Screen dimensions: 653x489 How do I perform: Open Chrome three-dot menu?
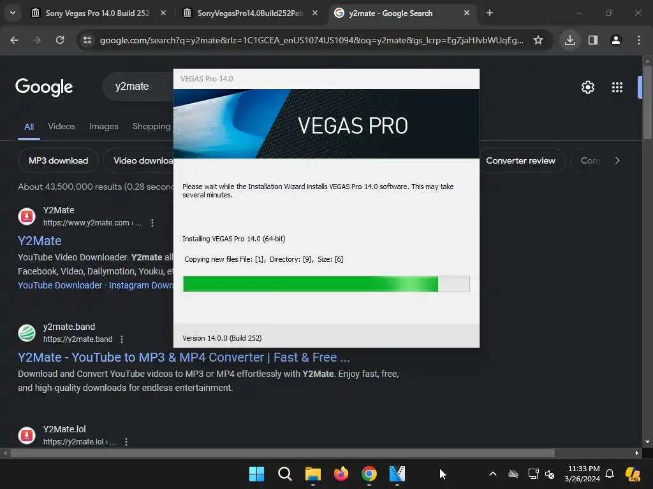click(639, 40)
